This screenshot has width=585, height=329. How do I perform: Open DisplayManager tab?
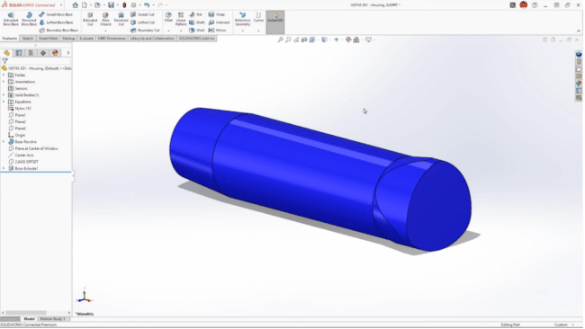pos(55,53)
